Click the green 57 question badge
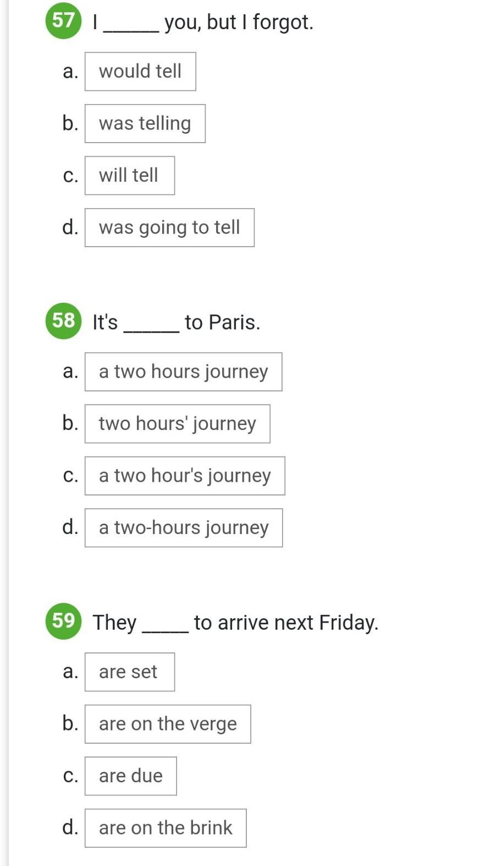 (x=63, y=21)
